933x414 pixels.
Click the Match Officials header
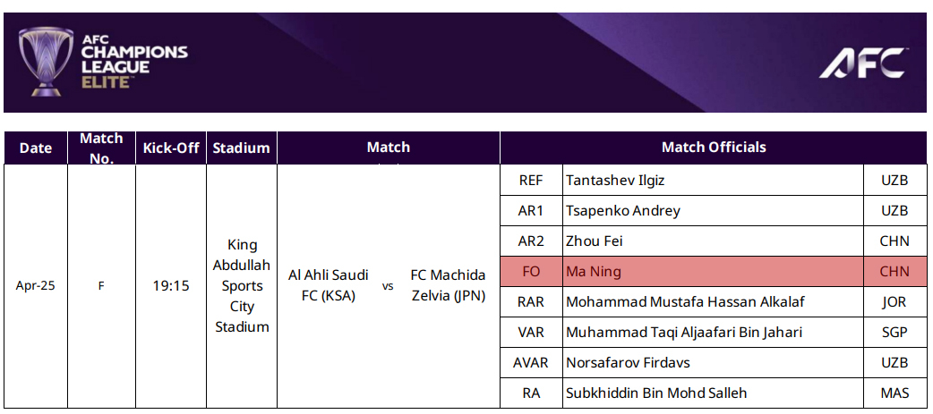713,148
